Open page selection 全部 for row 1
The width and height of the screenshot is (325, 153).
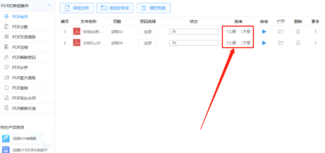pos(148,32)
